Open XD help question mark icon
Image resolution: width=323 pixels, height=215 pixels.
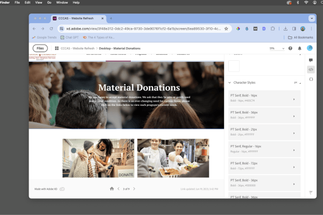(x=290, y=48)
